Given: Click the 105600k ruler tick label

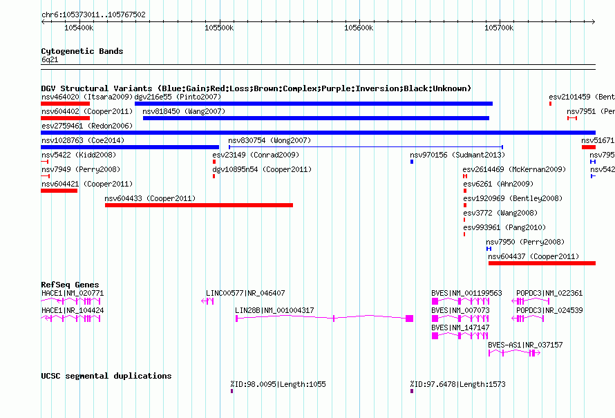Looking at the screenshot, I should pyautogui.click(x=359, y=28).
